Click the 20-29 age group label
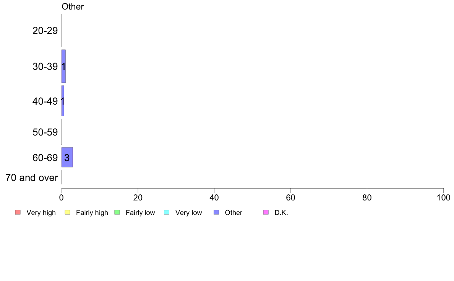Viewport: 454px width, 281px height. point(45,31)
